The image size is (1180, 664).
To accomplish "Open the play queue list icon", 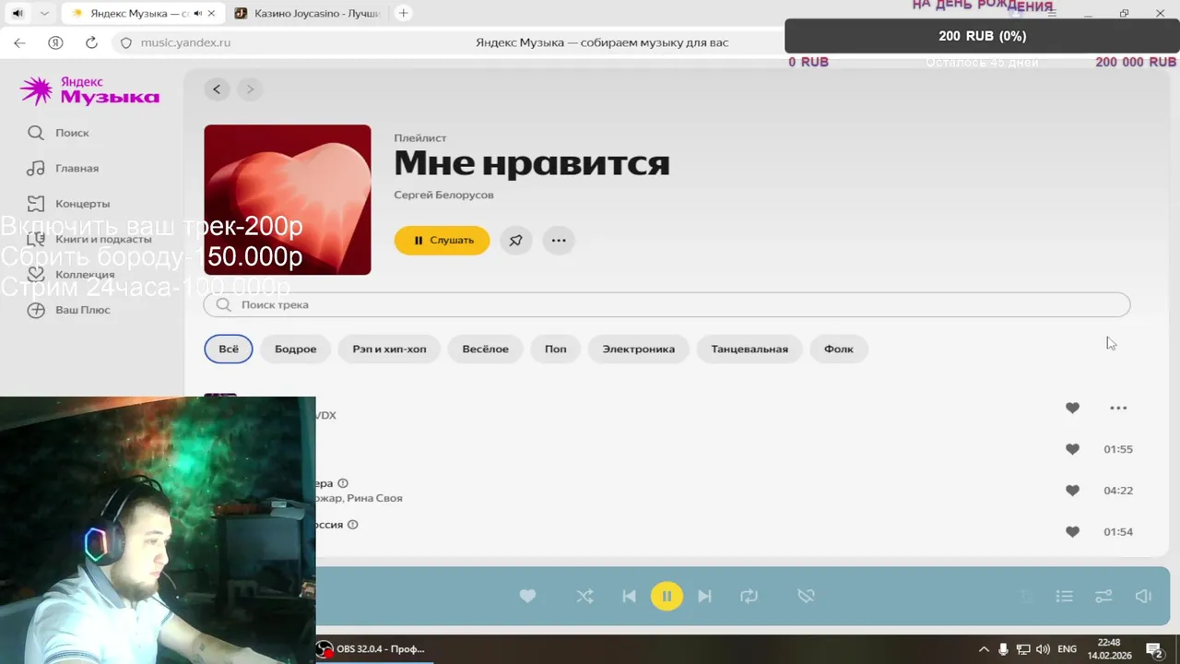I will (x=1065, y=597).
